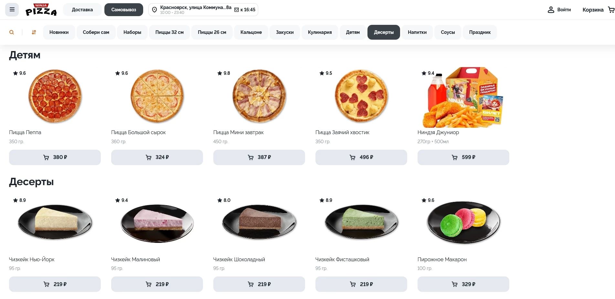Screen dimensions: 615x299
Task: Open the Чизкейк Малиновый product image
Action: [x=157, y=223]
